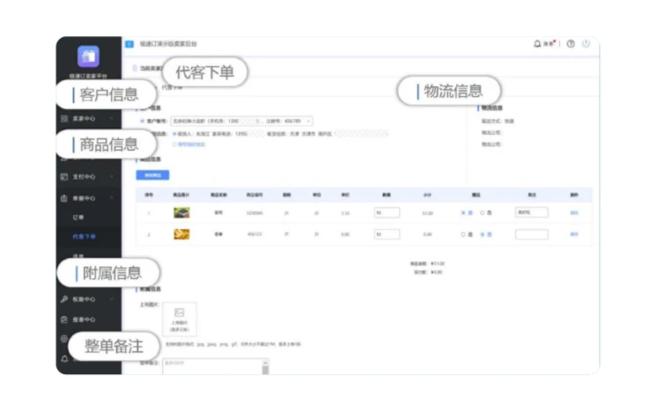Select the blue temporary address radio option

(174, 144)
